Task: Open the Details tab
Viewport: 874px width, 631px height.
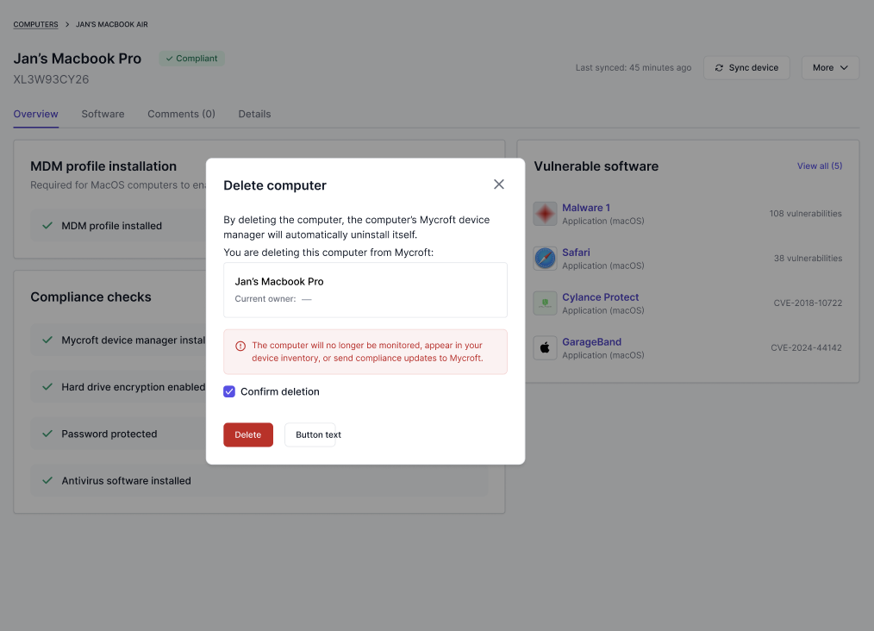Action: point(255,115)
